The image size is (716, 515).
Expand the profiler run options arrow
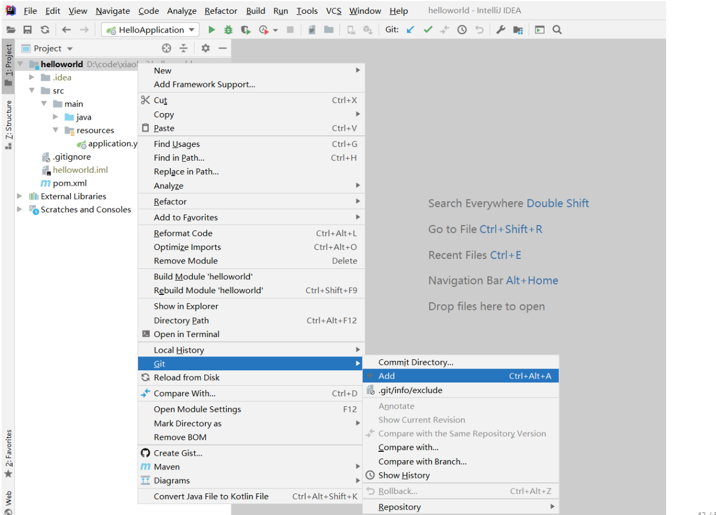[276, 30]
